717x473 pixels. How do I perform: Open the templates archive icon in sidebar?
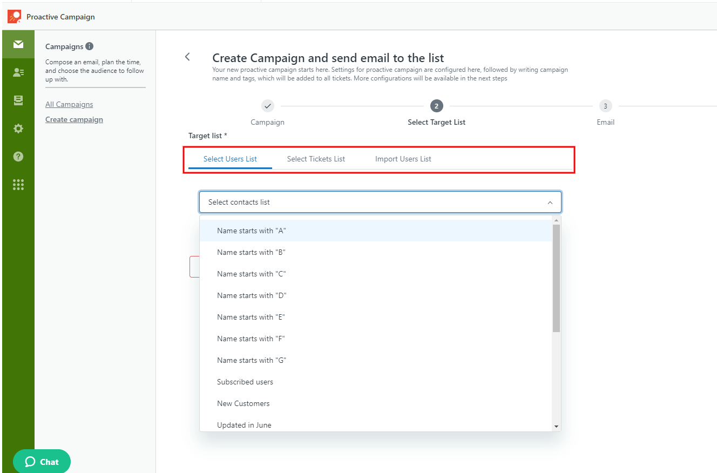(18, 100)
